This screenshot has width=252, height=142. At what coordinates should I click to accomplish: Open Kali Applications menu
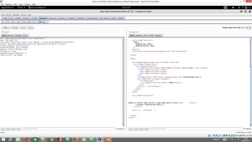point(7,7)
